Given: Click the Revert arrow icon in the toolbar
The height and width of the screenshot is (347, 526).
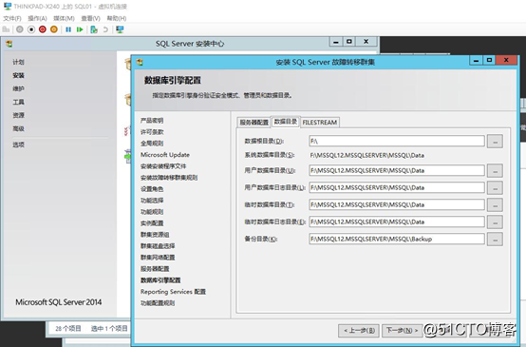Looking at the screenshot, I should click(105, 29).
